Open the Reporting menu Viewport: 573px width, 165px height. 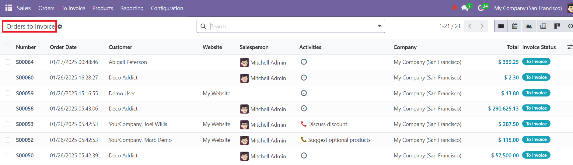(x=132, y=8)
